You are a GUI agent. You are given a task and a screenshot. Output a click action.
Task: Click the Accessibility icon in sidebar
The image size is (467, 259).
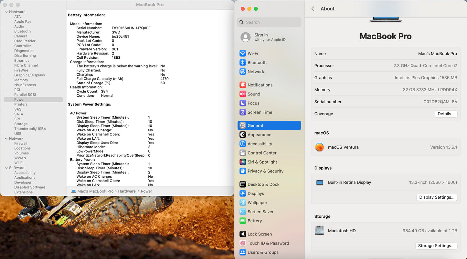pos(243,144)
